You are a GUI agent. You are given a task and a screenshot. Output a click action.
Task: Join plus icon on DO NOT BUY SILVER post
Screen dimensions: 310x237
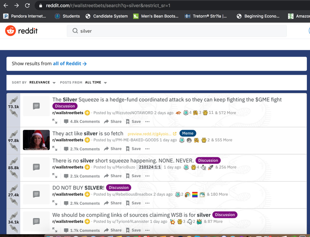tap(87, 194)
